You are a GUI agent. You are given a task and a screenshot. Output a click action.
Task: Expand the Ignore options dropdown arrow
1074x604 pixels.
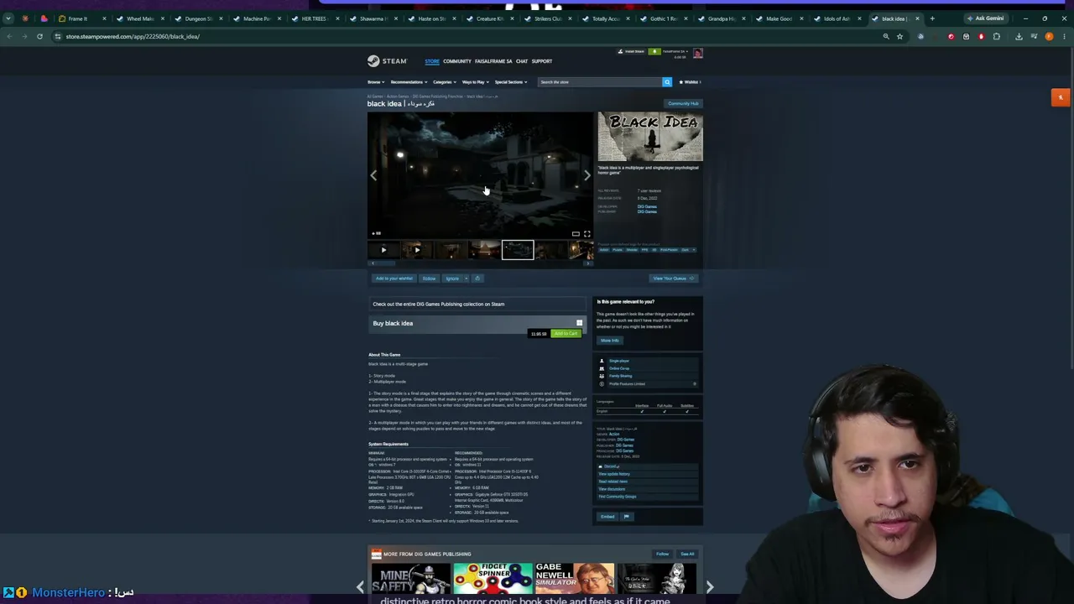point(466,279)
